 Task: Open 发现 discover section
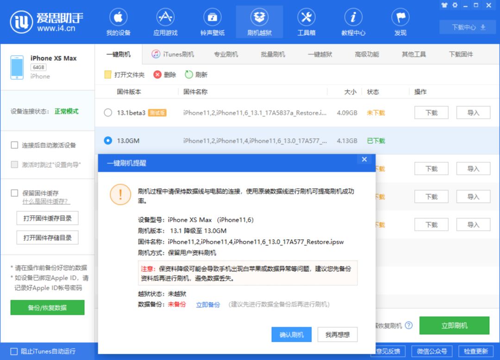[x=400, y=22]
